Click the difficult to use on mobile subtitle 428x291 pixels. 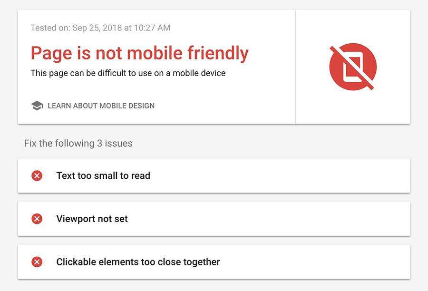tap(128, 73)
